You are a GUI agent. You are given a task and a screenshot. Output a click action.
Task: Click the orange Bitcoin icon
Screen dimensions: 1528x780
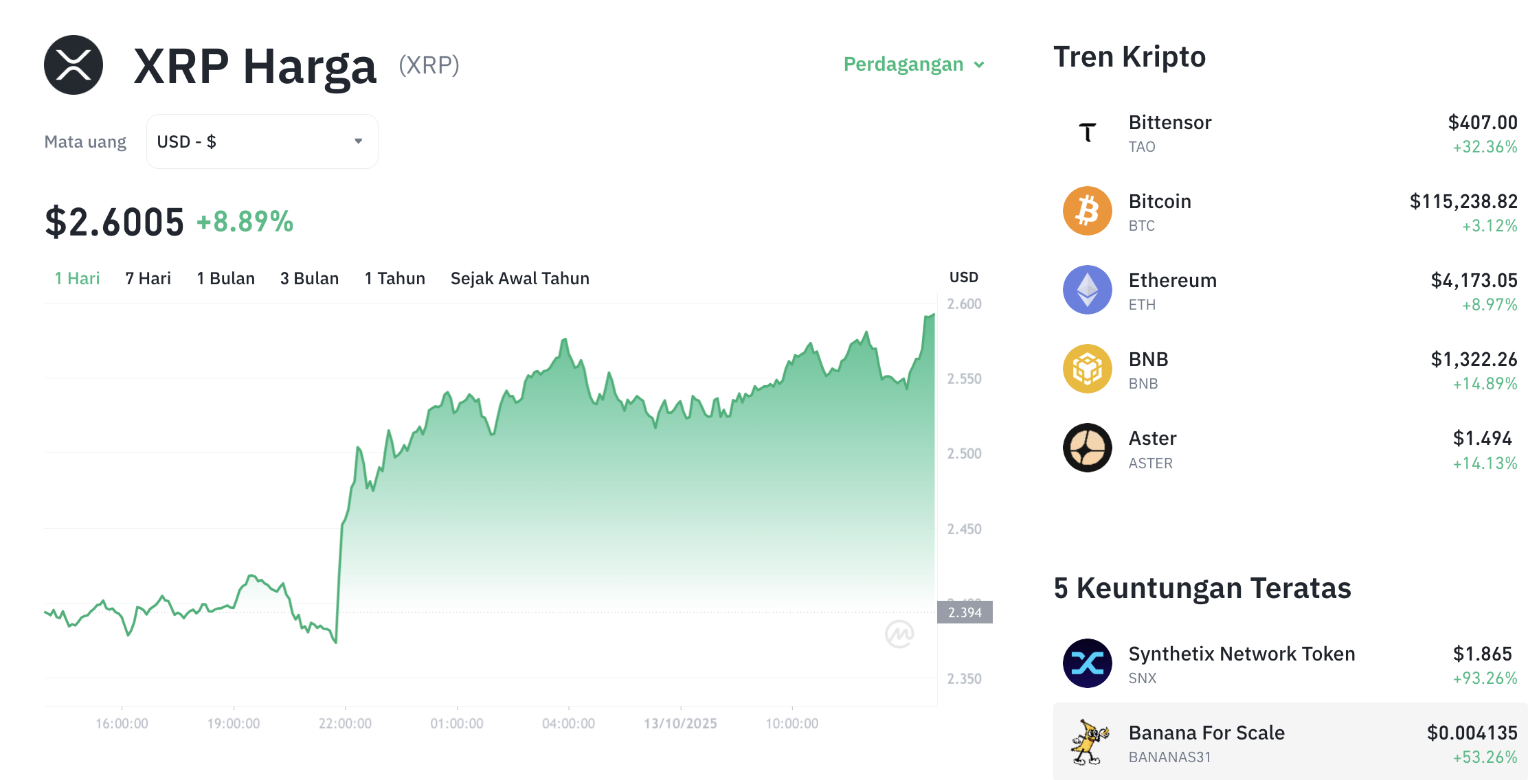(x=1087, y=211)
